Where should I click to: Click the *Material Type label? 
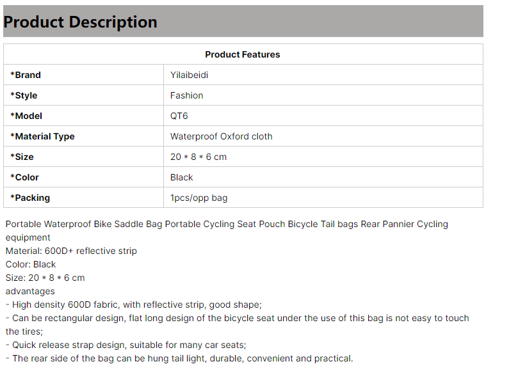coord(42,136)
